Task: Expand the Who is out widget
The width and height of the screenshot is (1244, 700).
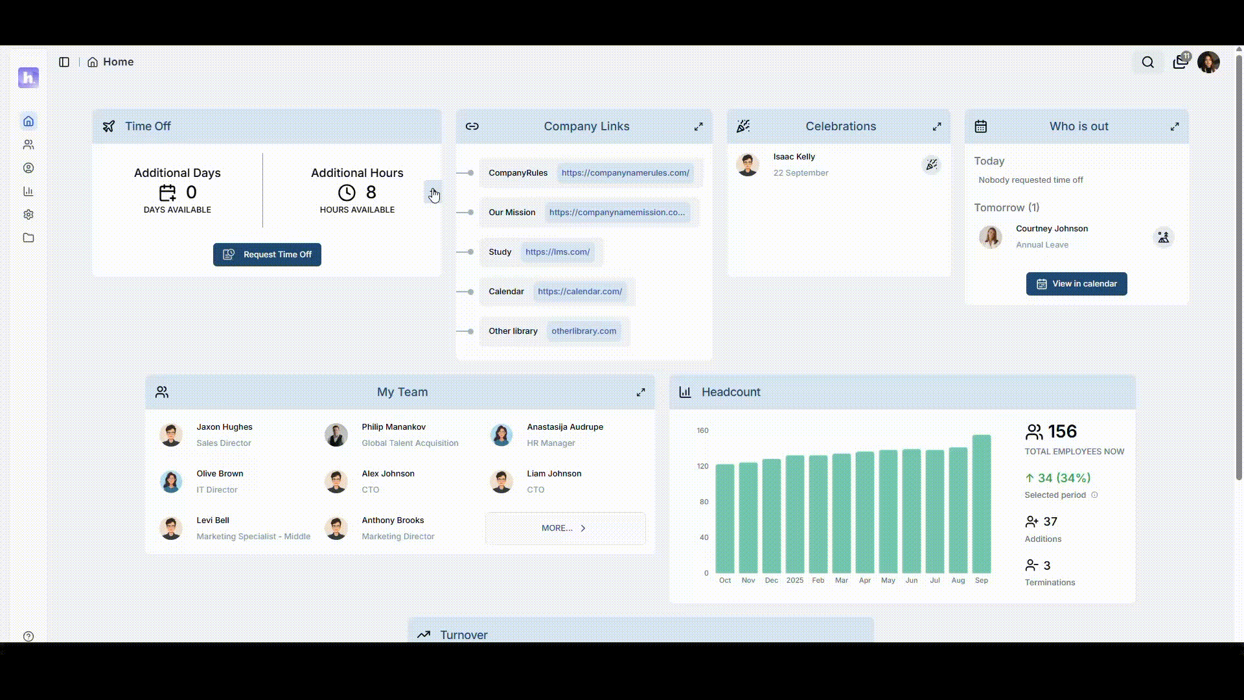Action: click(1175, 126)
